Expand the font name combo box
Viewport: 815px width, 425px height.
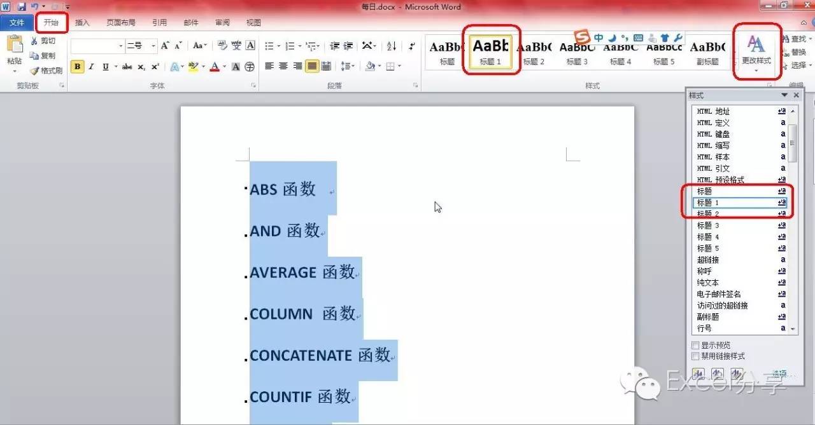point(120,46)
